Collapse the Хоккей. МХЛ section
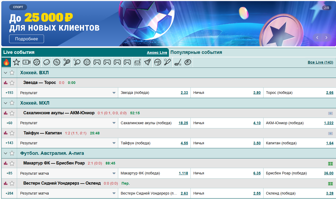The height and width of the screenshot is (199, 336). click(6, 103)
